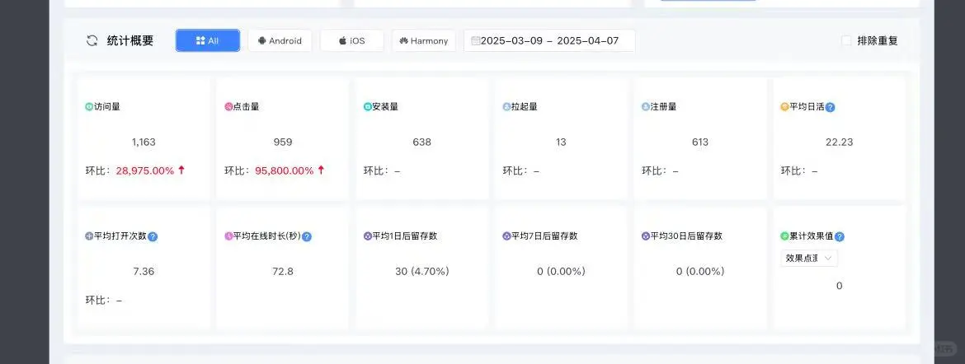Screen dimensions: 965x364
Task: Click the 点击量 value 959
Action: pyautogui.click(x=282, y=142)
